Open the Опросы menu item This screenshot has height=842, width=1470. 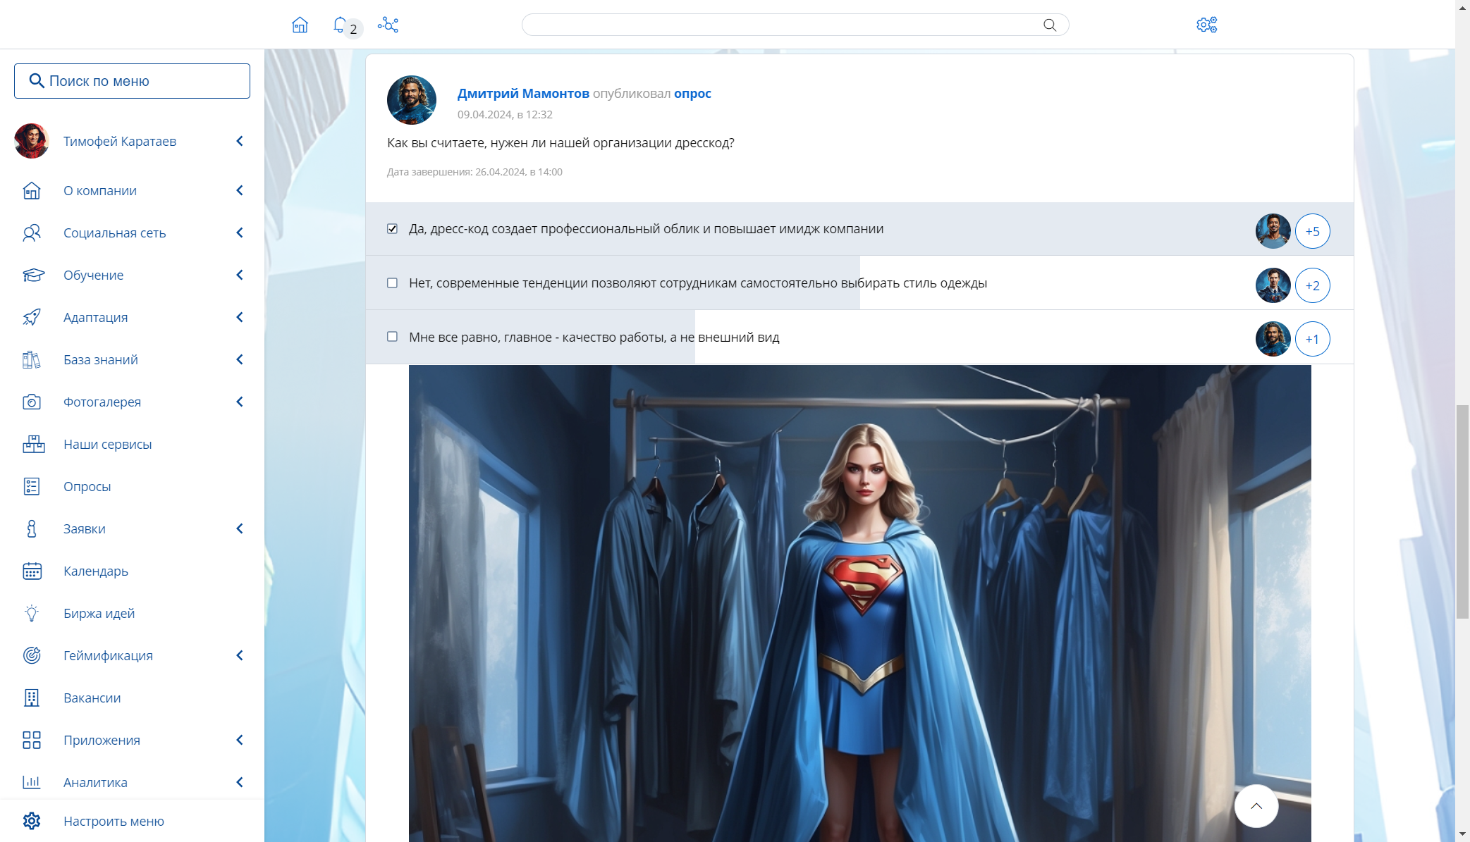[87, 486]
